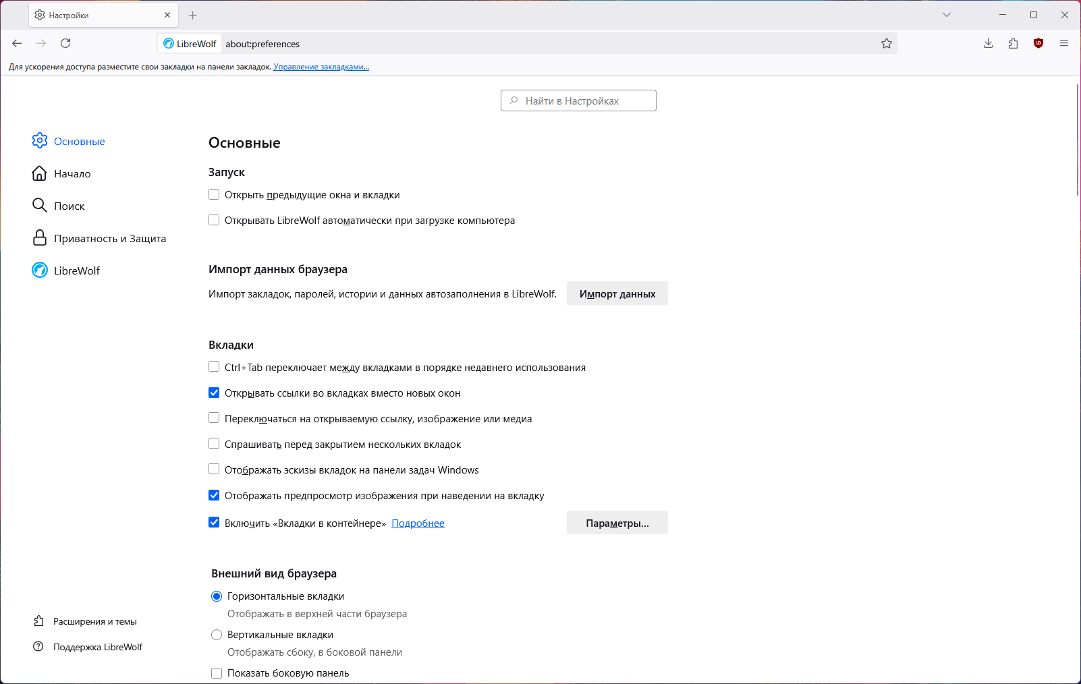Click the Основные page heading
This screenshot has height=684, width=1081.
point(244,143)
